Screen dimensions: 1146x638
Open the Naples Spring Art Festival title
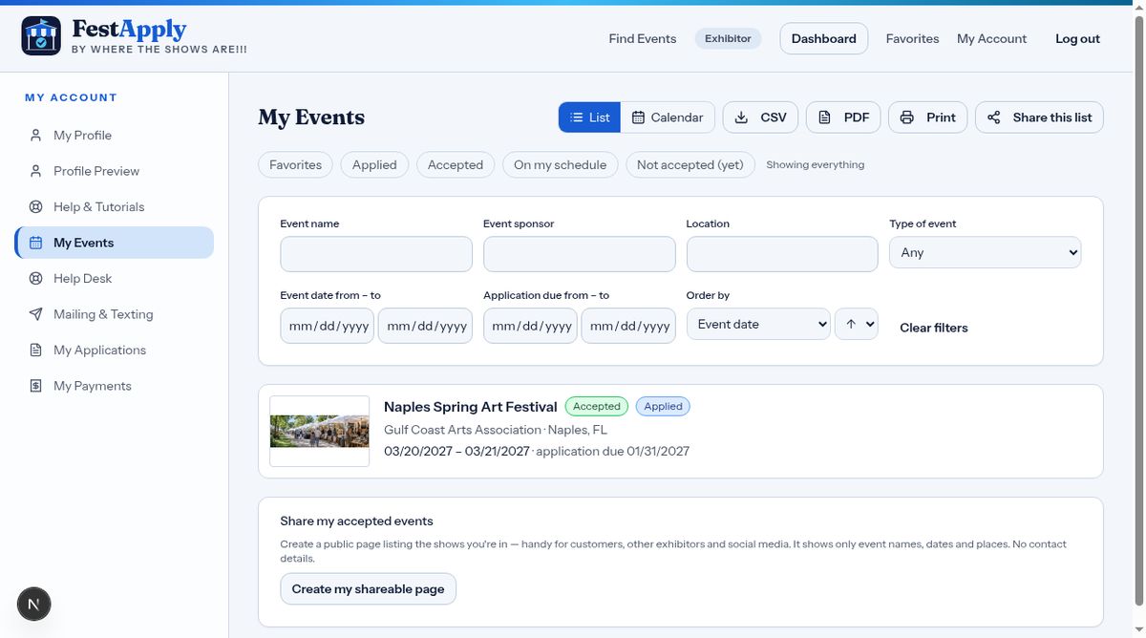pyautogui.click(x=471, y=407)
